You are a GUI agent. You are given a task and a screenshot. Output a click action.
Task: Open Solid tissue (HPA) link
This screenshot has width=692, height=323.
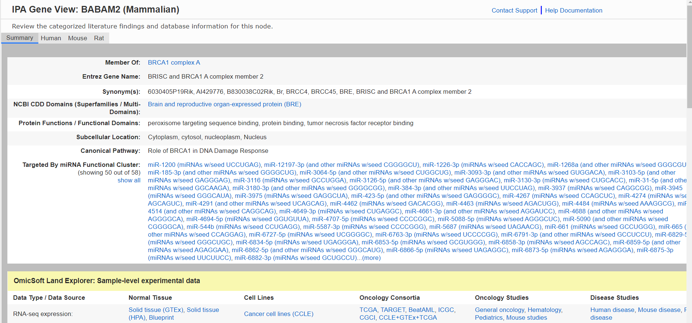pyautogui.click(x=174, y=313)
